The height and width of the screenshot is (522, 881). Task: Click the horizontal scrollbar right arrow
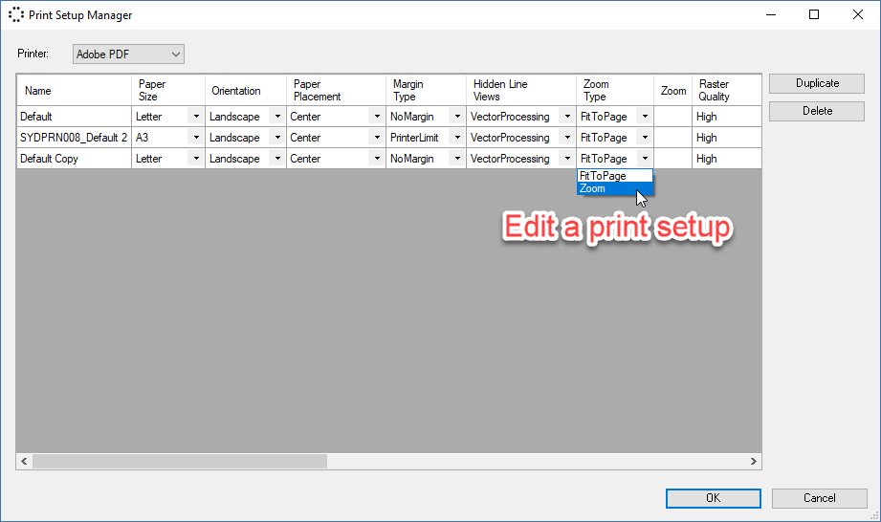pyautogui.click(x=754, y=462)
